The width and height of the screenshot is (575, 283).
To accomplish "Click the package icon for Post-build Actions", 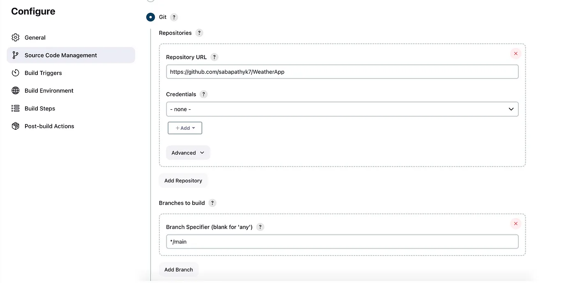I will [x=15, y=126].
